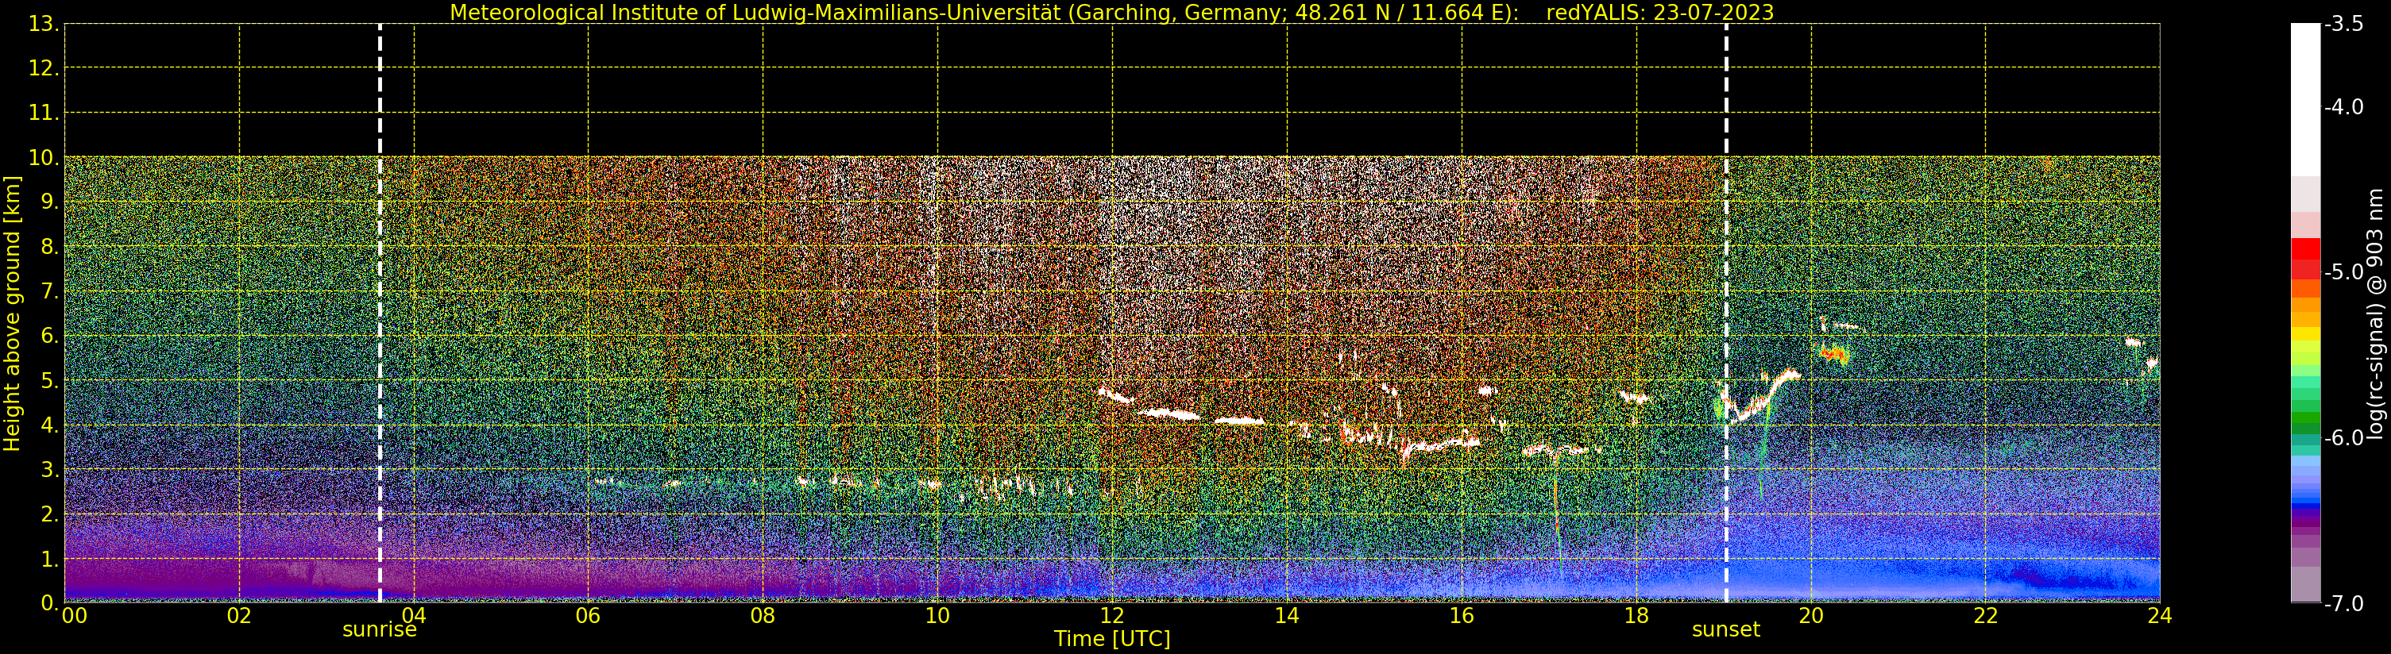Screen dimensions: 2391x654
Task: Click the '13.' height tick label
Action: tap(44, 24)
